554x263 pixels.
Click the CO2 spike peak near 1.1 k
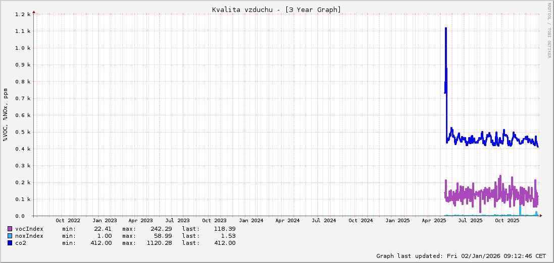click(x=445, y=29)
